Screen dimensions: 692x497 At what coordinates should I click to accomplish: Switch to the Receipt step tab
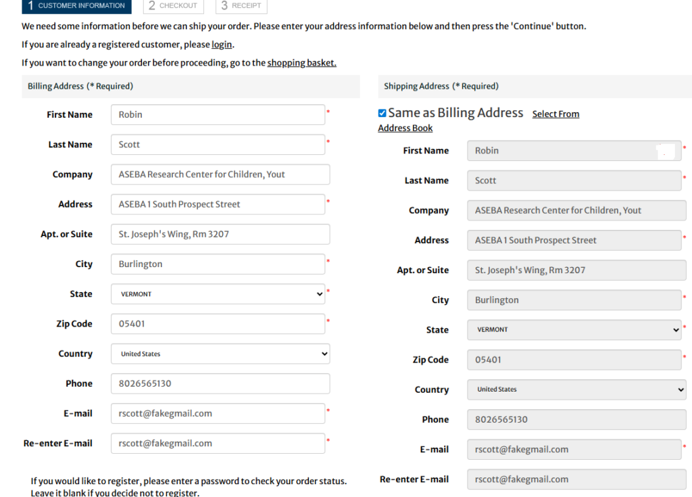[241, 5]
